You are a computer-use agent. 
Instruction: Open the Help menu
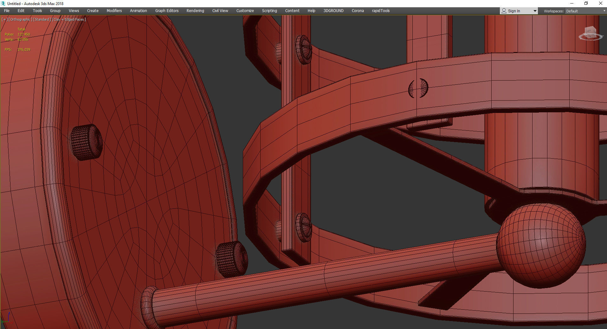311,11
